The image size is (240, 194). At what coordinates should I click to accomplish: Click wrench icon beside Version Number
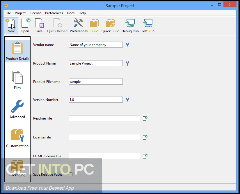click(x=127, y=100)
